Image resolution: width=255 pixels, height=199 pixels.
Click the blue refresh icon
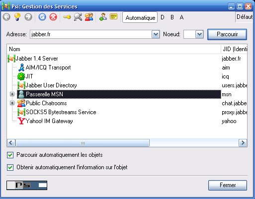[42, 17]
